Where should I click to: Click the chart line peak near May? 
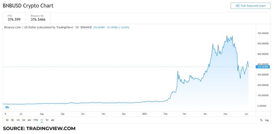pyautogui.click(x=227, y=36)
